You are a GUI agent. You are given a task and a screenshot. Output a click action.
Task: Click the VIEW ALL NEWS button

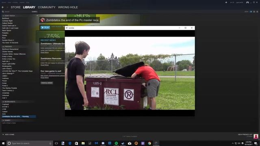point(47,83)
